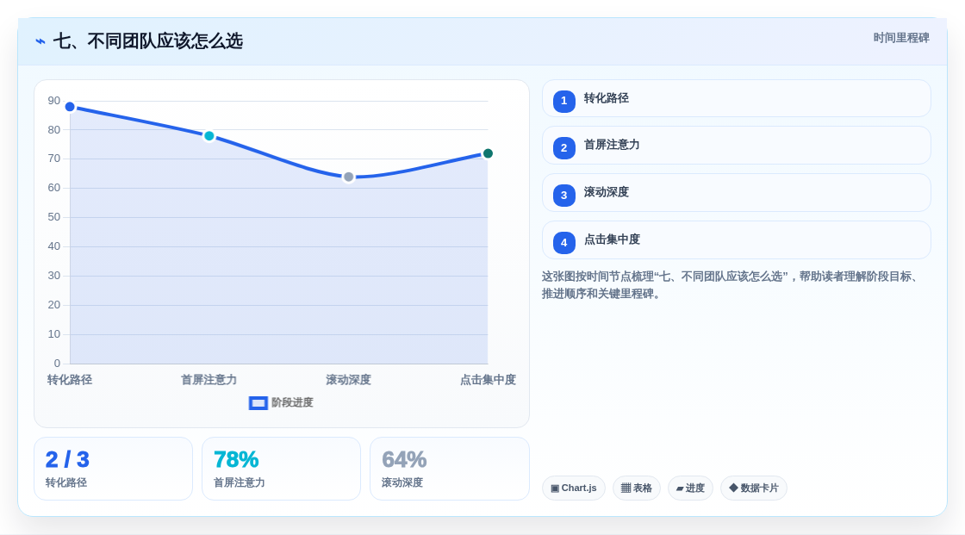
Task: Click the blue data point at 转化路径
Action: (70, 107)
